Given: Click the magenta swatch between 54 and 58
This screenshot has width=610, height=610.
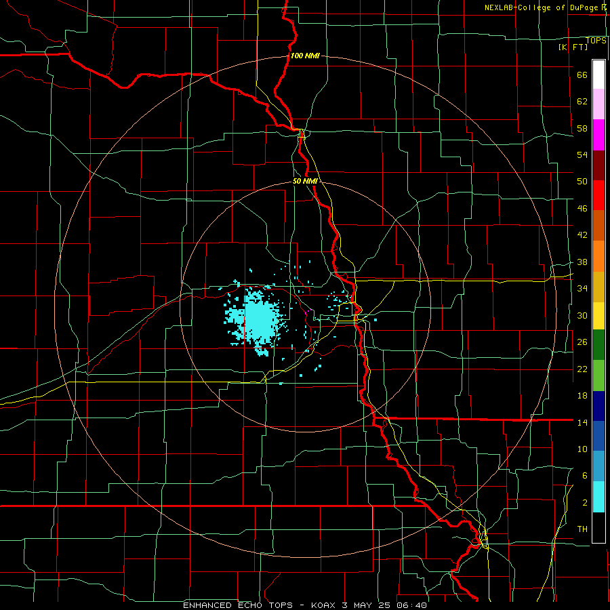Looking at the screenshot, I should pyautogui.click(x=598, y=135).
